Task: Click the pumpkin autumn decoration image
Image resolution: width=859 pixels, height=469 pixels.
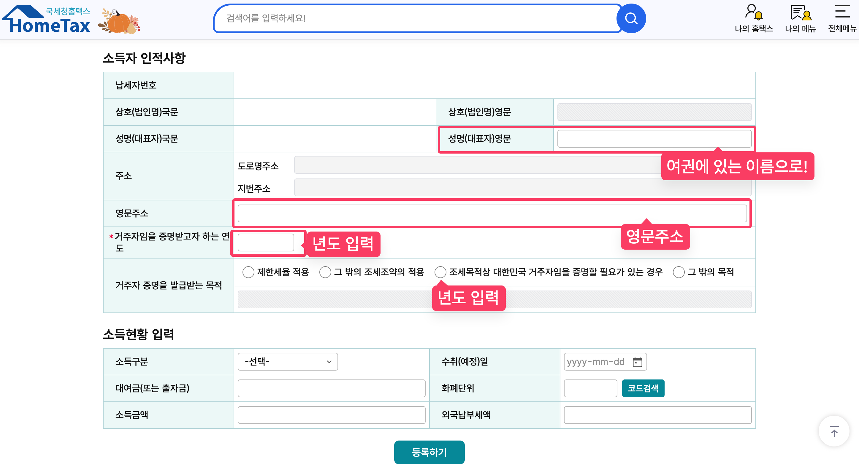Action: pyautogui.click(x=119, y=21)
